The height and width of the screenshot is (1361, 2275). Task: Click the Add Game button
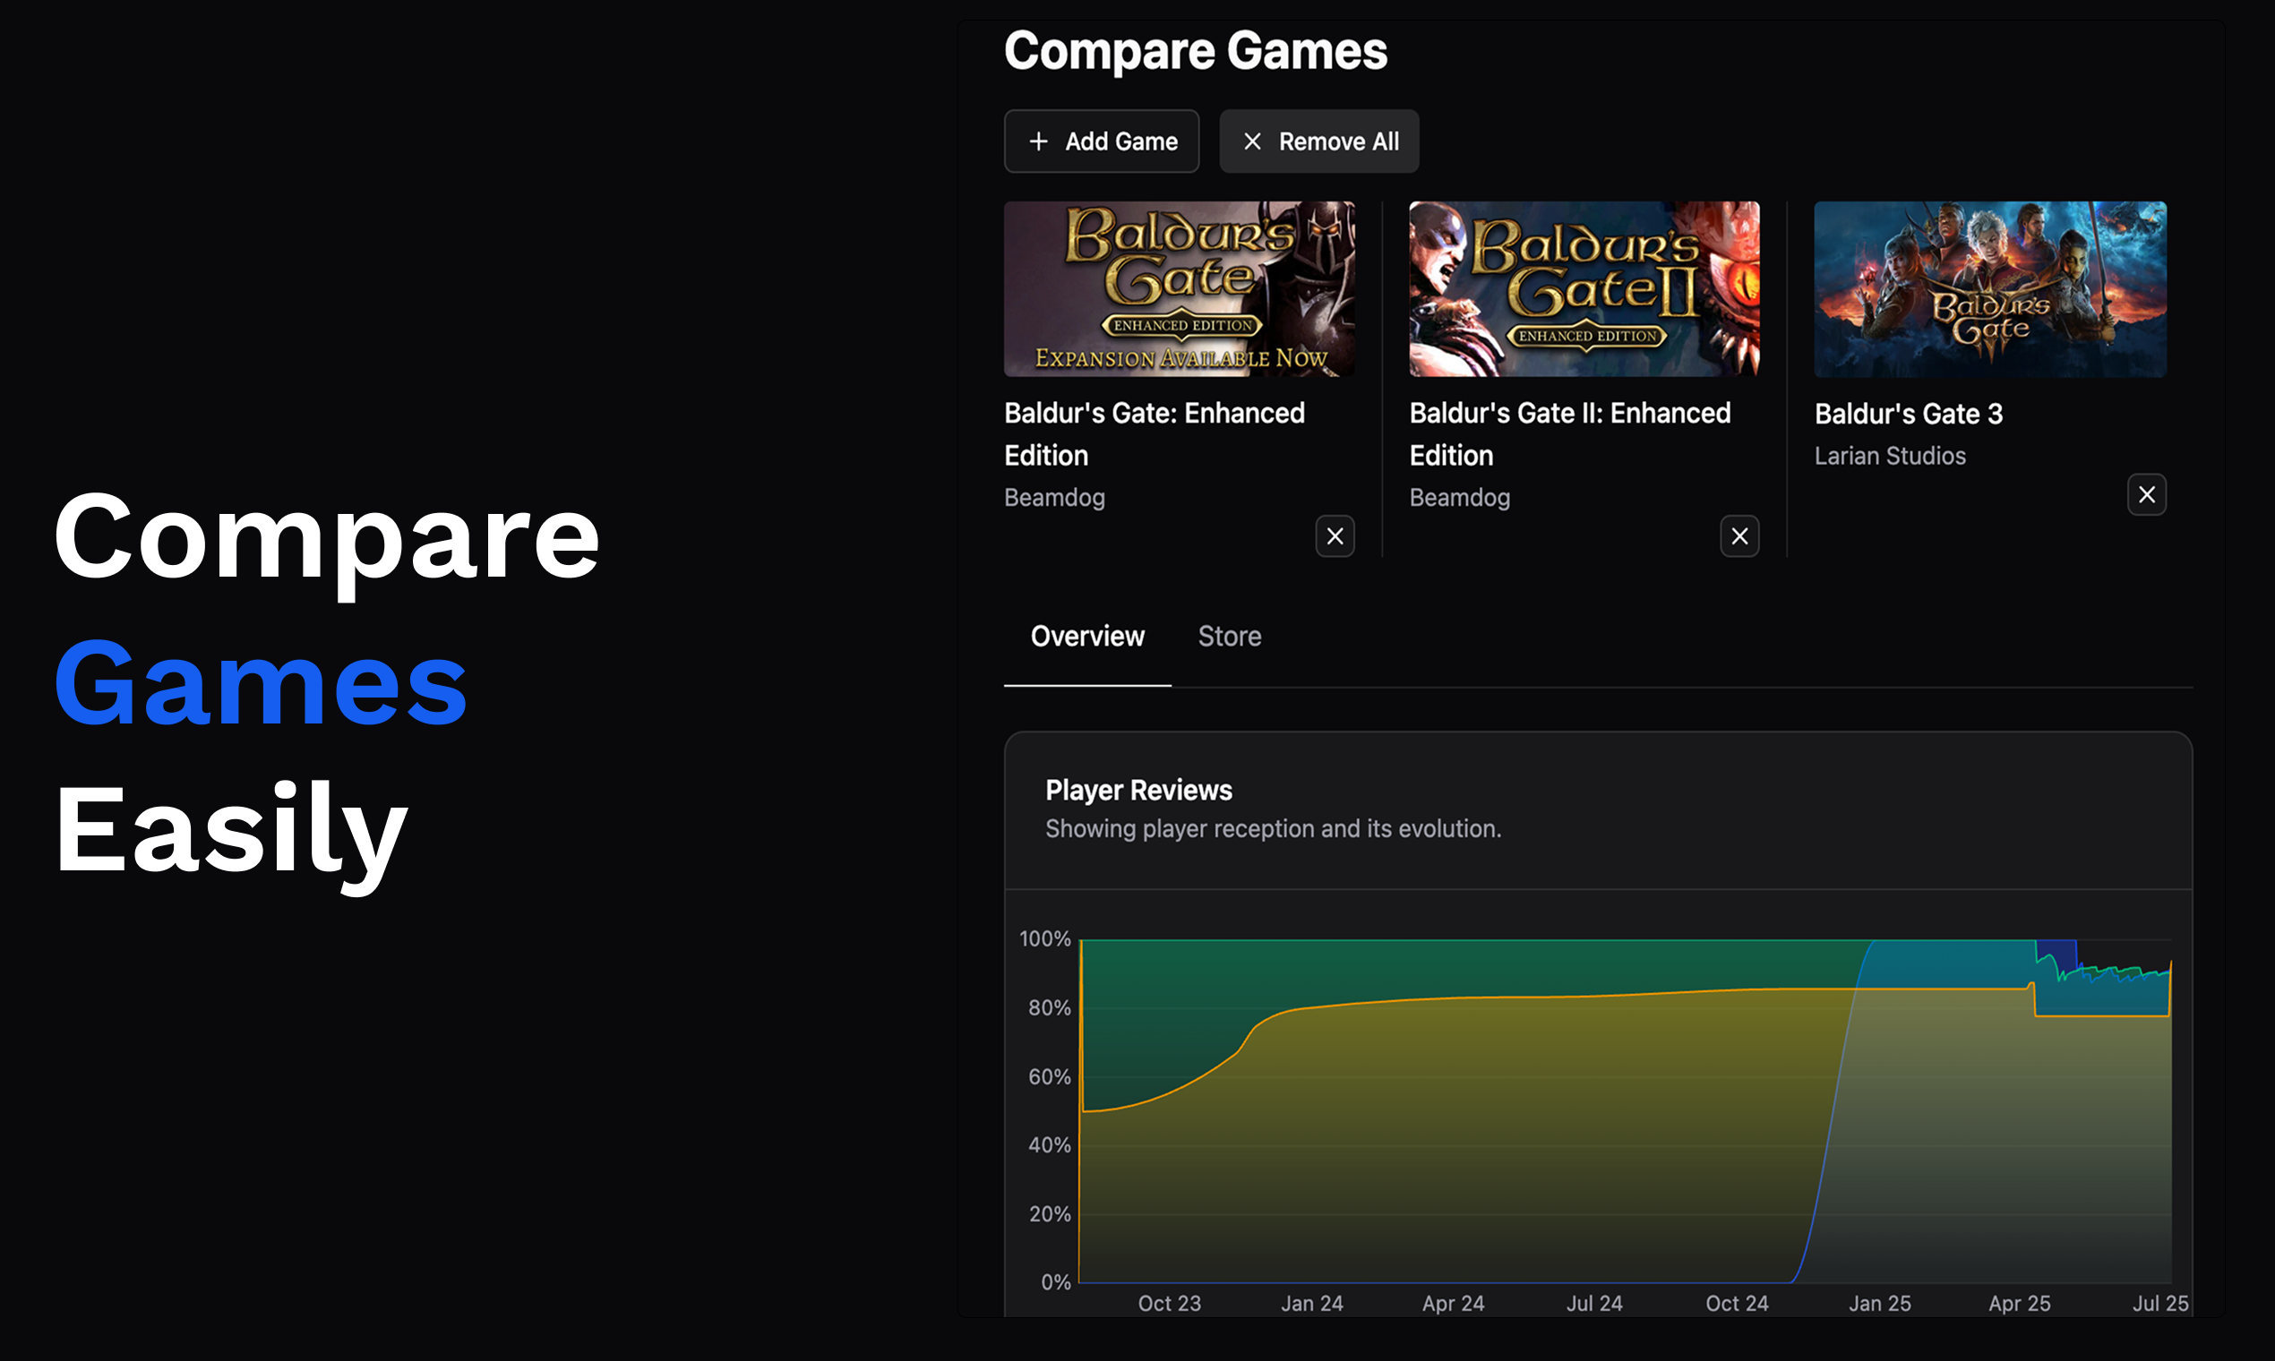1101,141
